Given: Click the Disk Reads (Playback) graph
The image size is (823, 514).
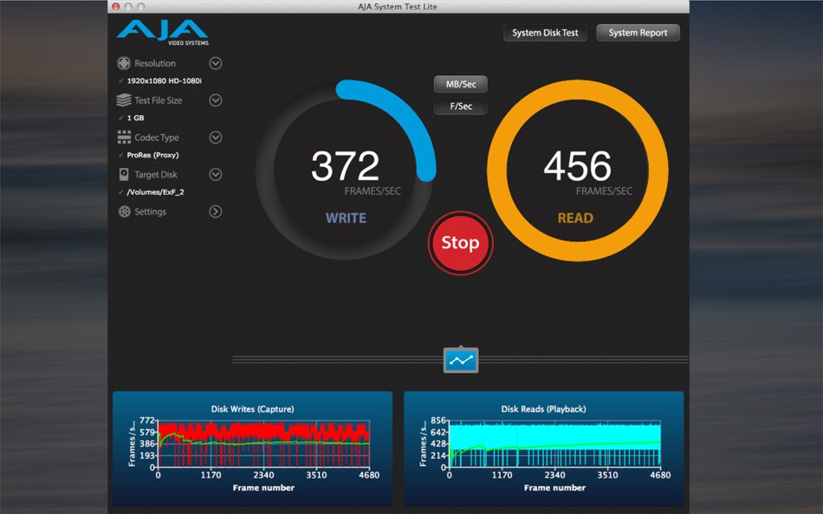Looking at the screenshot, I should click(544, 448).
